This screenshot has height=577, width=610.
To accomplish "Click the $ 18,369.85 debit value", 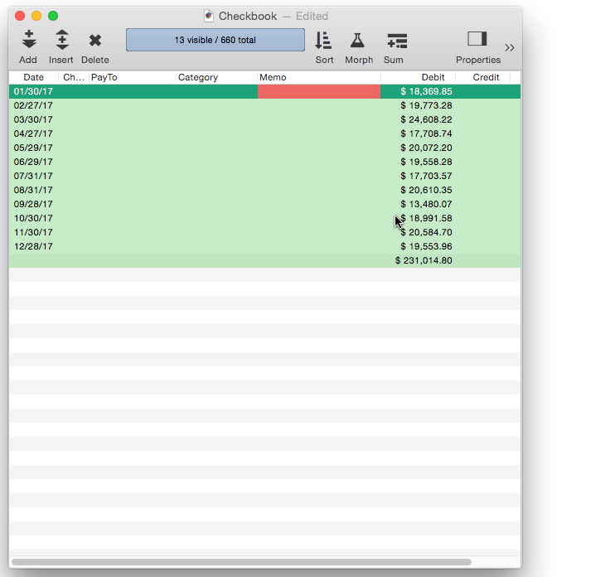I will [426, 91].
